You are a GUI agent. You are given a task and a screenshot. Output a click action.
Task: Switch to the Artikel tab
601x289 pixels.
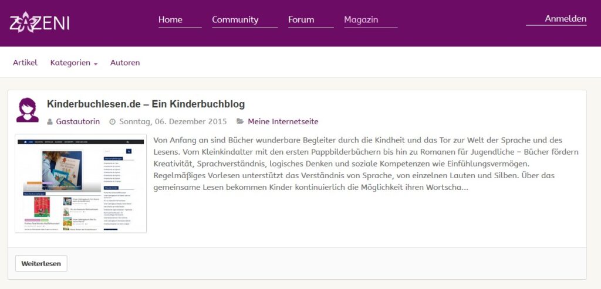point(25,63)
